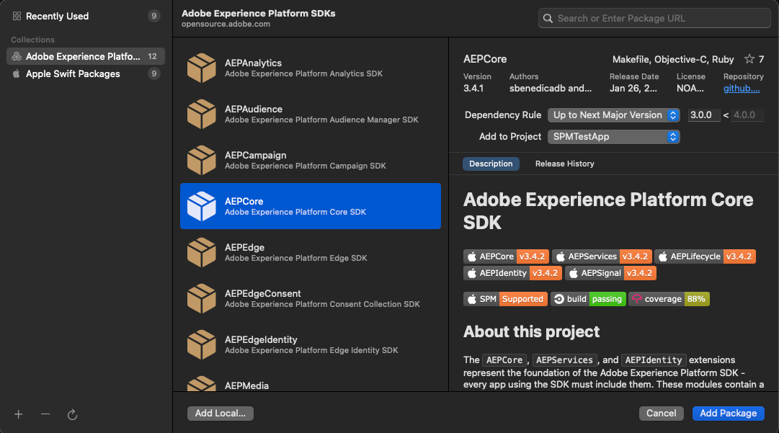Click the AEPMedia package box icon
The image size is (779, 433).
point(202,383)
